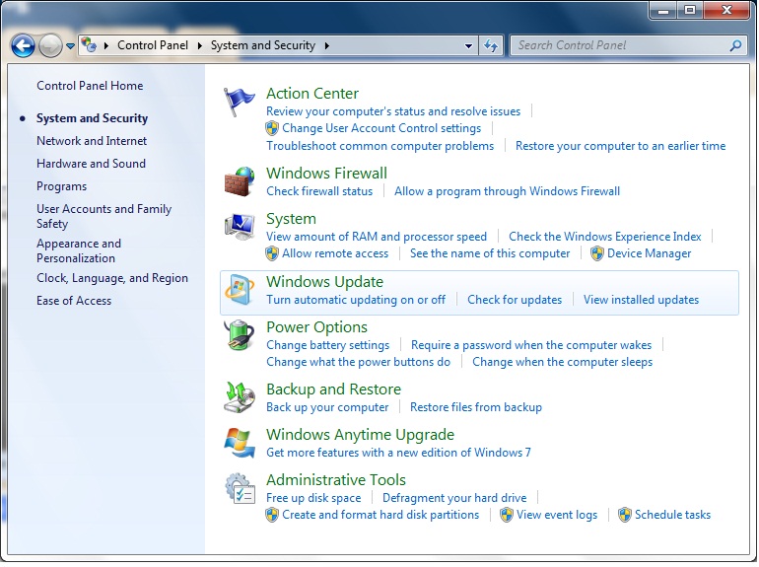Click Restore your computer to an earlier time
Image resolution: width=759 pixels, height=567 pixels.
click(x=620, y=146)
